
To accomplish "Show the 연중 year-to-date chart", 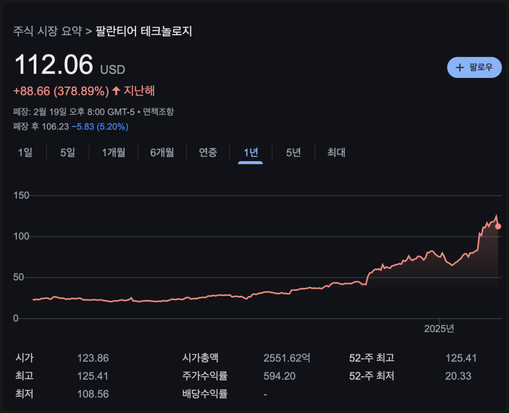I will tap(208, 152).
